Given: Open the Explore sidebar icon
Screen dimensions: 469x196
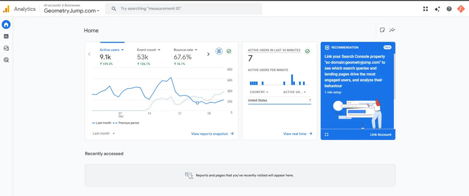Looking at the screenshot, I should pos(6,48).
